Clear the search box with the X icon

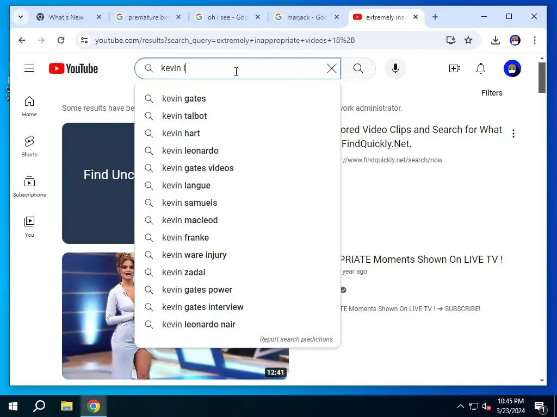(331, 68)
